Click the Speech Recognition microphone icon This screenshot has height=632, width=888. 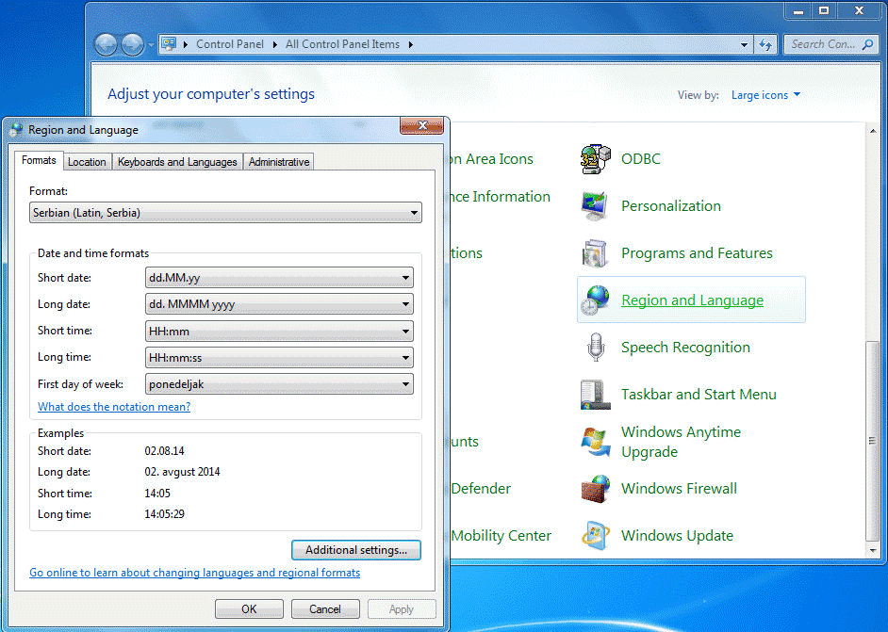pyautogui.click(x=595, y=348)
